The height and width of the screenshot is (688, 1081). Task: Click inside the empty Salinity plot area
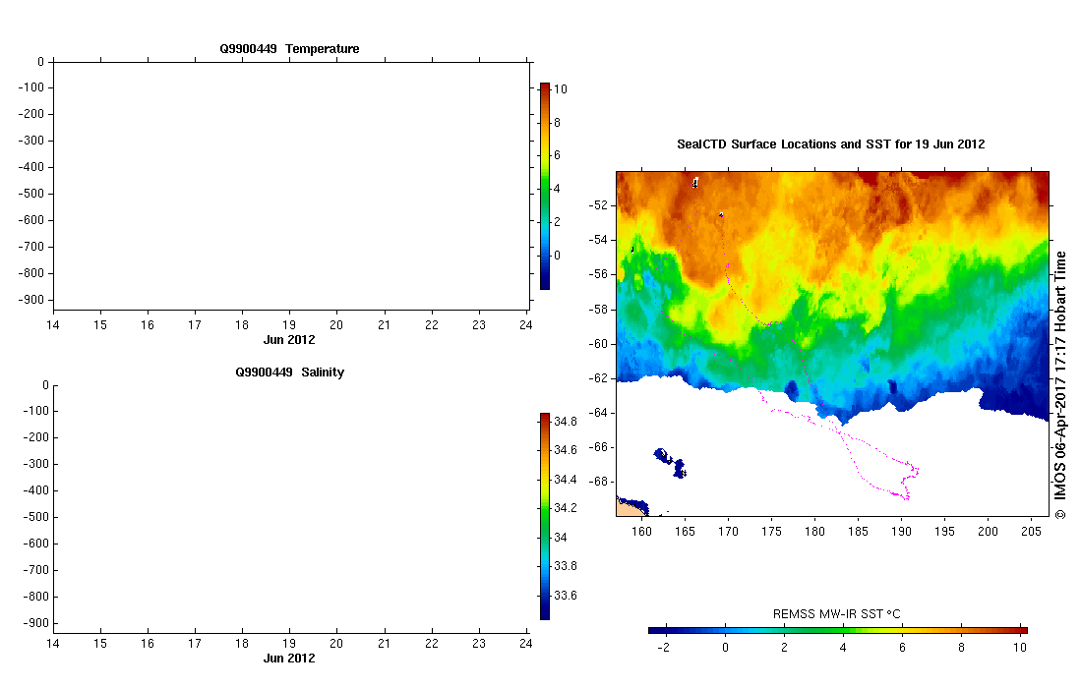(291, 510)
